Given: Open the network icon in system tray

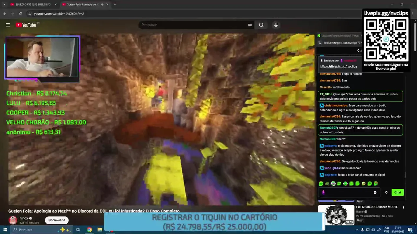Looking at the screenshot, I should 367,230.
